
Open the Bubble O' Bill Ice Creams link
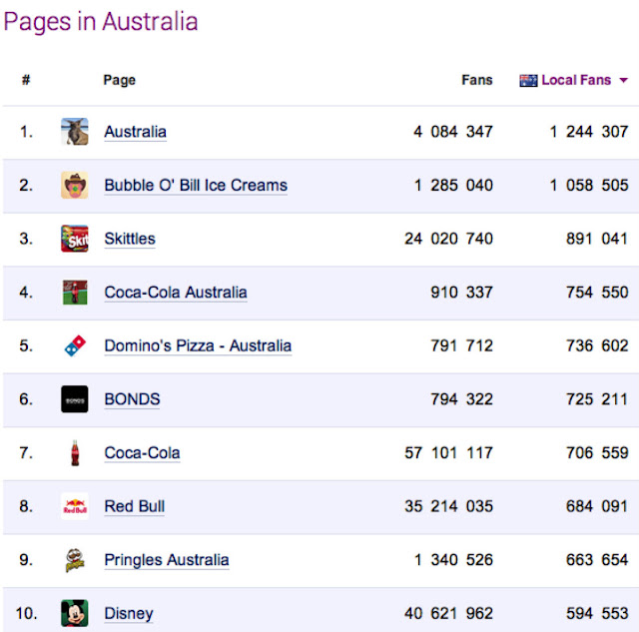[x=195, y=186]
